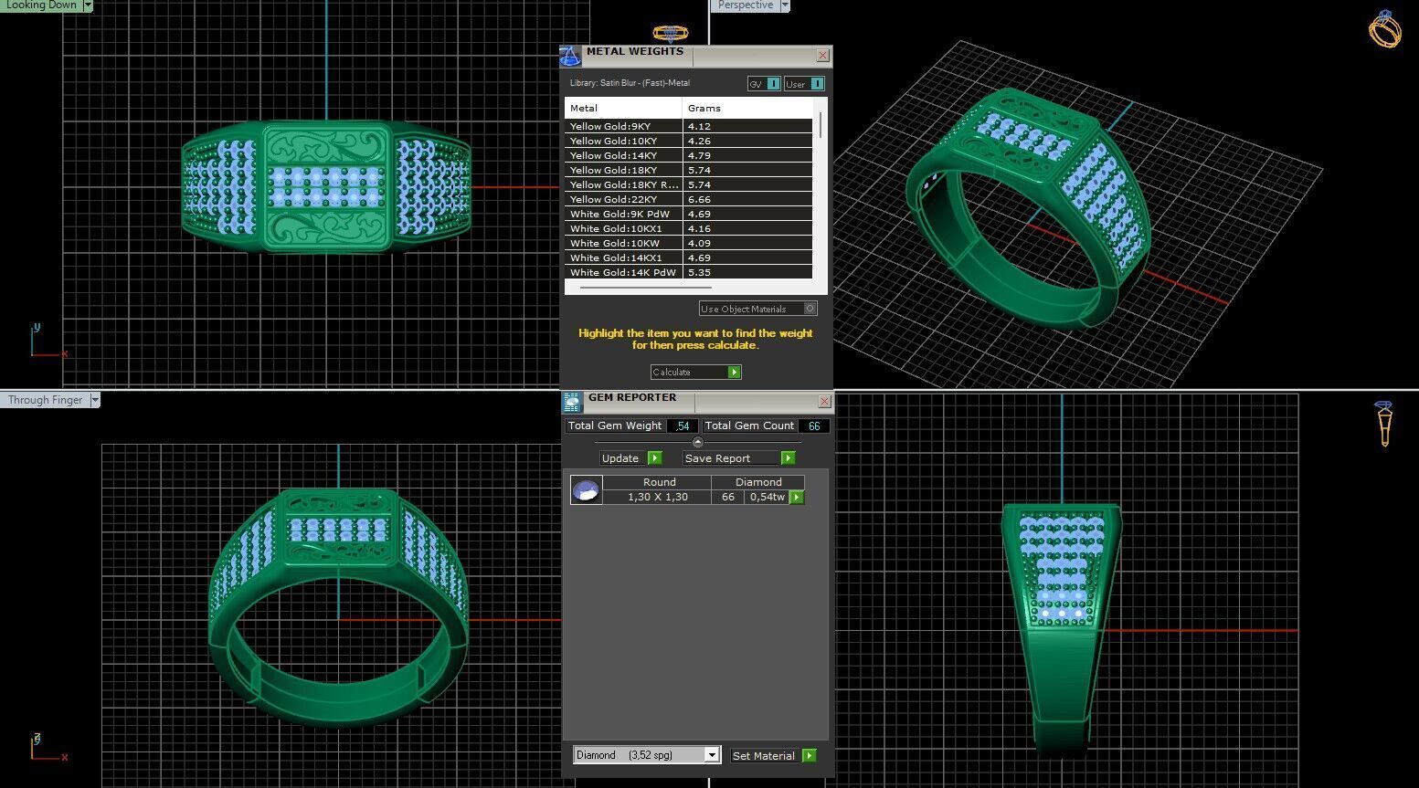Click the 0,54tw weight cell
The height and width of the screenshot is (788, 1419).
click(768, 498)
